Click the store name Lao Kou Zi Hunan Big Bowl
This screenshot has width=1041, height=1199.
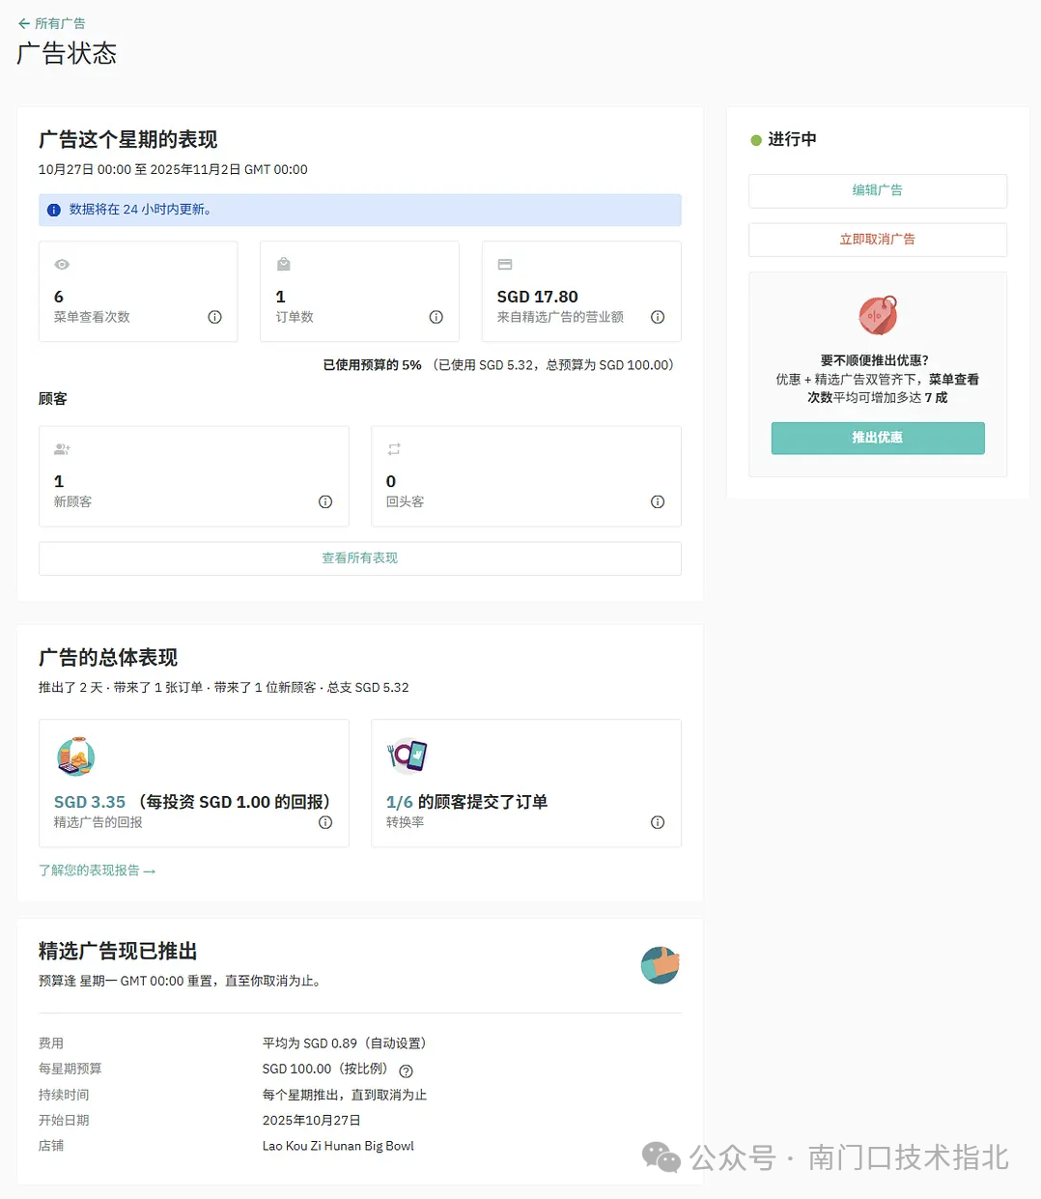point(338,1146)
